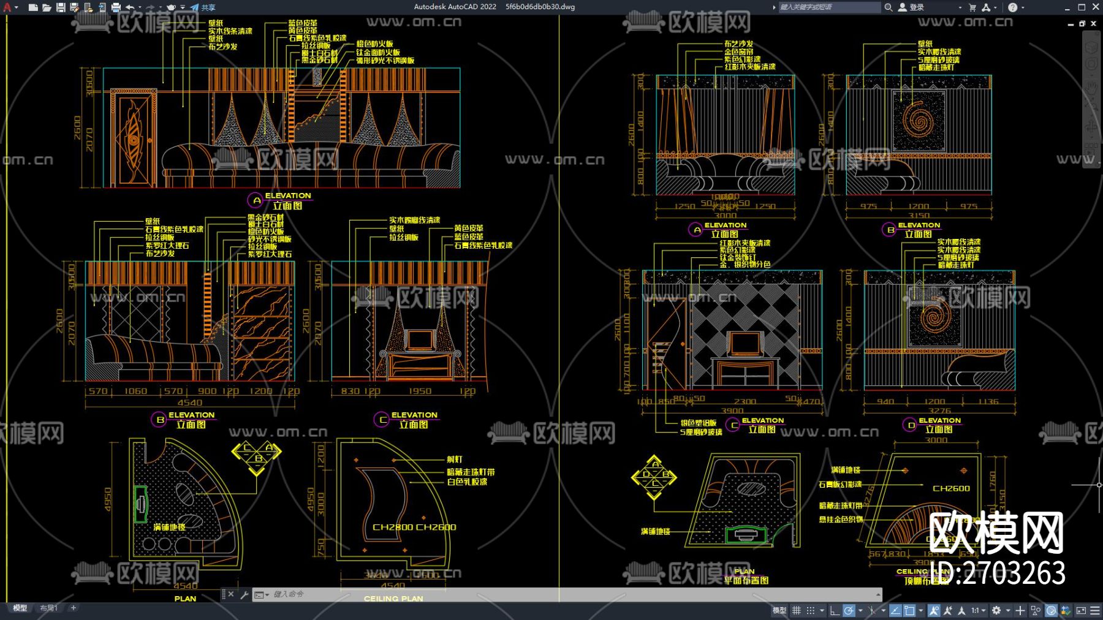The width and height of the screenshot is (1103, 620).
Task: Click the 登录 sign-in button
Action: (x=912, y=7)
